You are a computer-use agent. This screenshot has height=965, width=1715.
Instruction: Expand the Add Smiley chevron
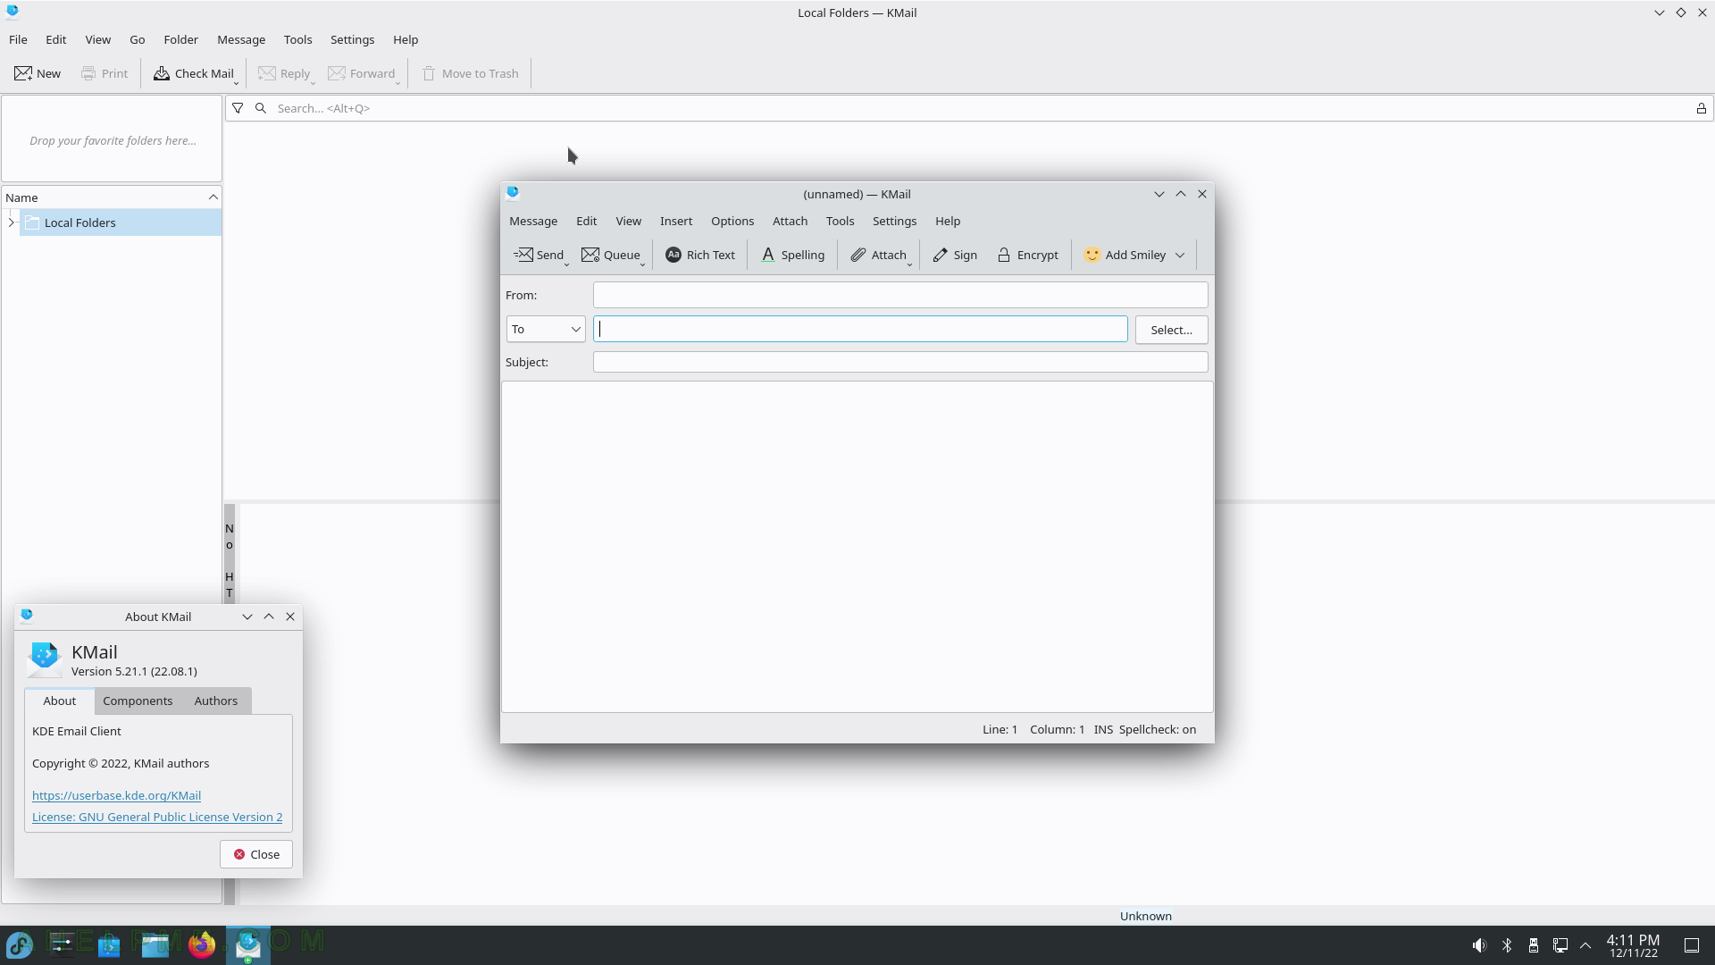pos(1180,255)
